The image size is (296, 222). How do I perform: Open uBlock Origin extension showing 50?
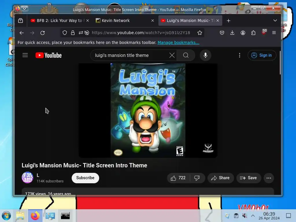pos(264,32)
